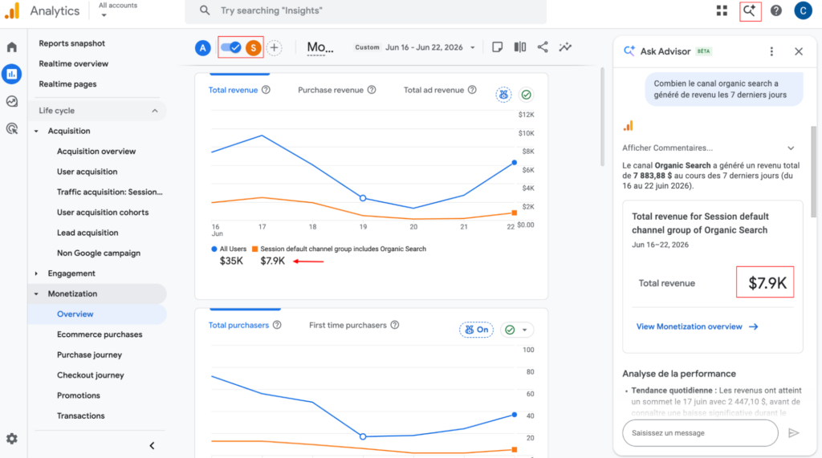The image size is (822, 458).
Task: Select the orange S comparison chip
Action: pyautogui.click(x=253, y=47)
